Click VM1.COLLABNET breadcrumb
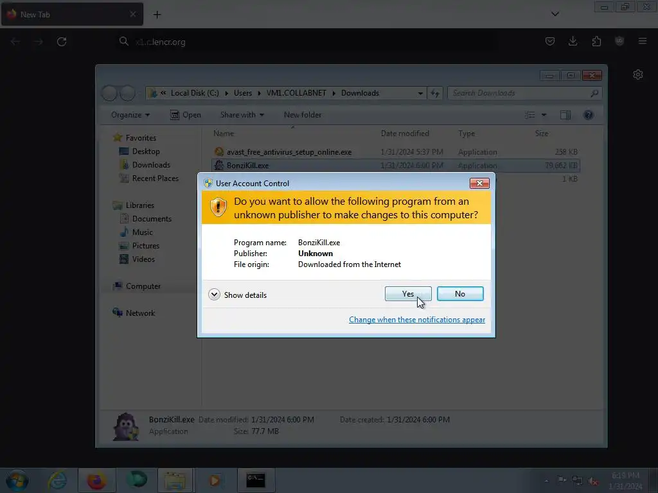Screen dimensions: 658x493 pos(296,93)
